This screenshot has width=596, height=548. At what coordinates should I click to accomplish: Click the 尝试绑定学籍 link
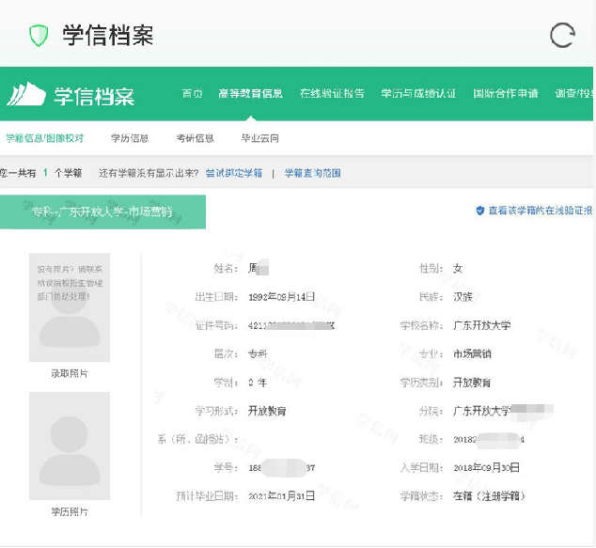(234, 173)
